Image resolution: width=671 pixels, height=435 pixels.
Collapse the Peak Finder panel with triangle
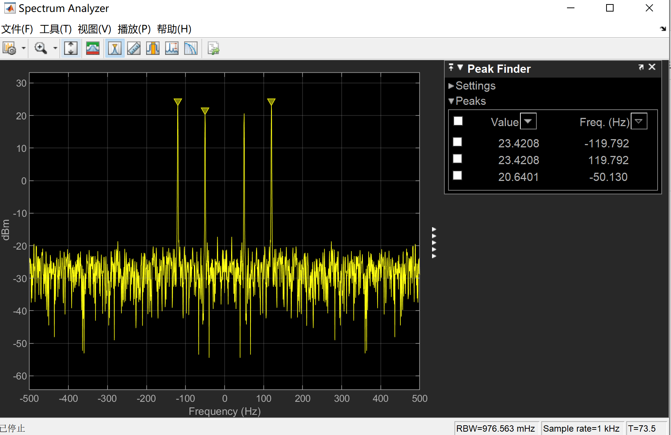coord(460,68)
